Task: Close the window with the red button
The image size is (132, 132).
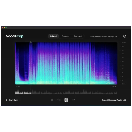Action: 3,28
